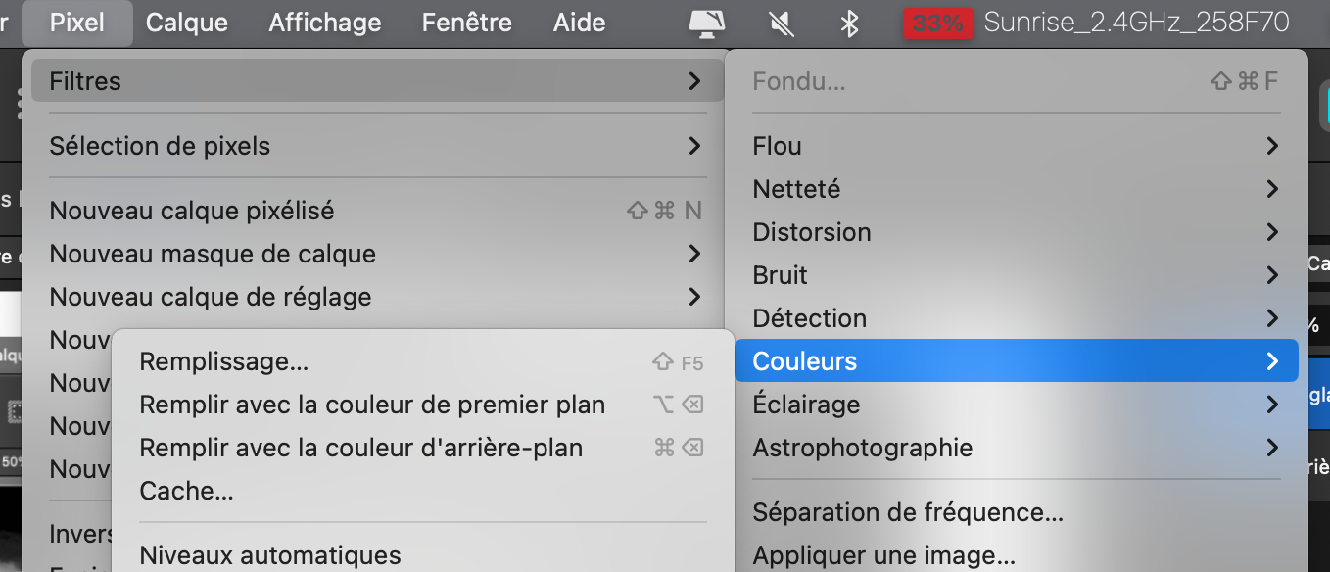The height and width of the screenshot is (572, 1330).
Task: Choose Nouveau calque pixélisé
Action: [377, 211]
